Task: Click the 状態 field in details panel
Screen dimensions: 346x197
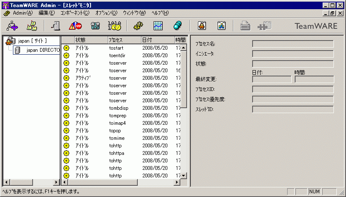Action: click(x=293, y=64)
